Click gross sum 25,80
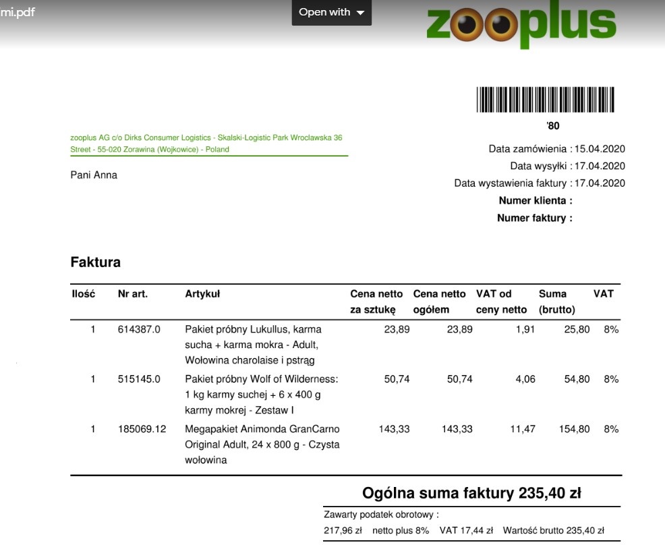Screen dimensions: 665x545 (577, 330)
